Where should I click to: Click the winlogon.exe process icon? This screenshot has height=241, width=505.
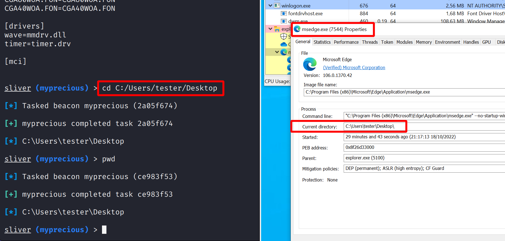click(x=277, y=6)
